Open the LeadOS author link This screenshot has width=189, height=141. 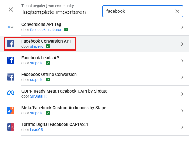coord(36,130)
